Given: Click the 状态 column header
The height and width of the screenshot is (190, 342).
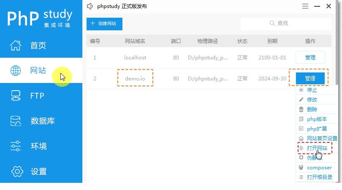Looking at the screenshot, I should 242,41.
